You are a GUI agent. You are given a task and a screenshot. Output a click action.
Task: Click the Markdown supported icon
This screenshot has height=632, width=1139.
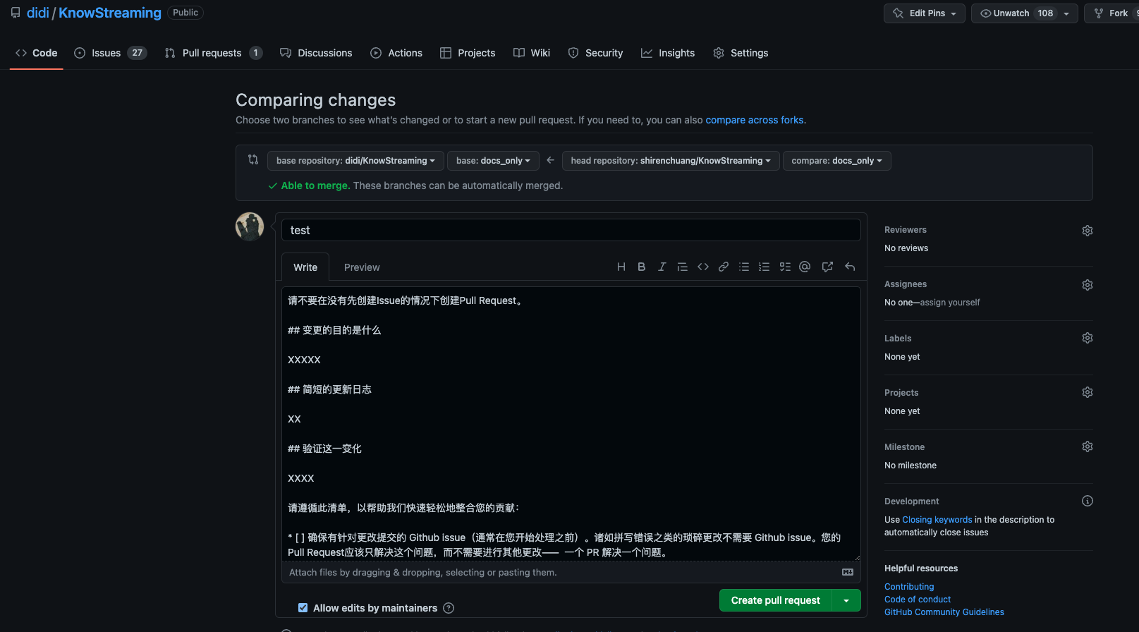coord(848,572)
